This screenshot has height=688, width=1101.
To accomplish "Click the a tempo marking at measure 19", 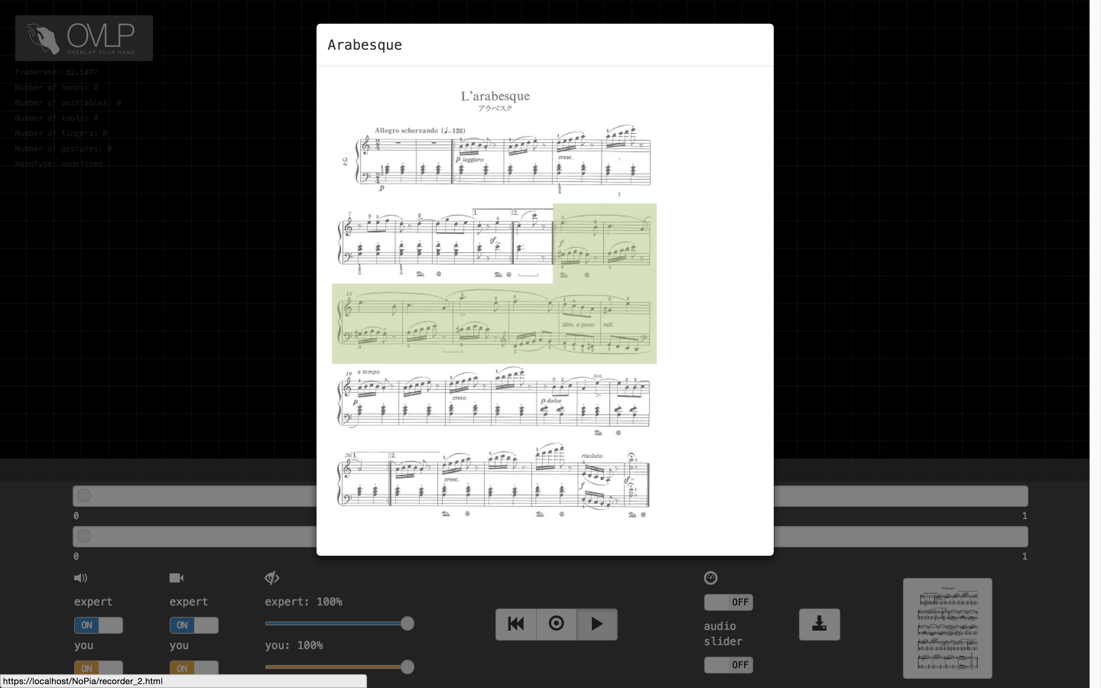I will pyautogui.click(x=369, y=372).
